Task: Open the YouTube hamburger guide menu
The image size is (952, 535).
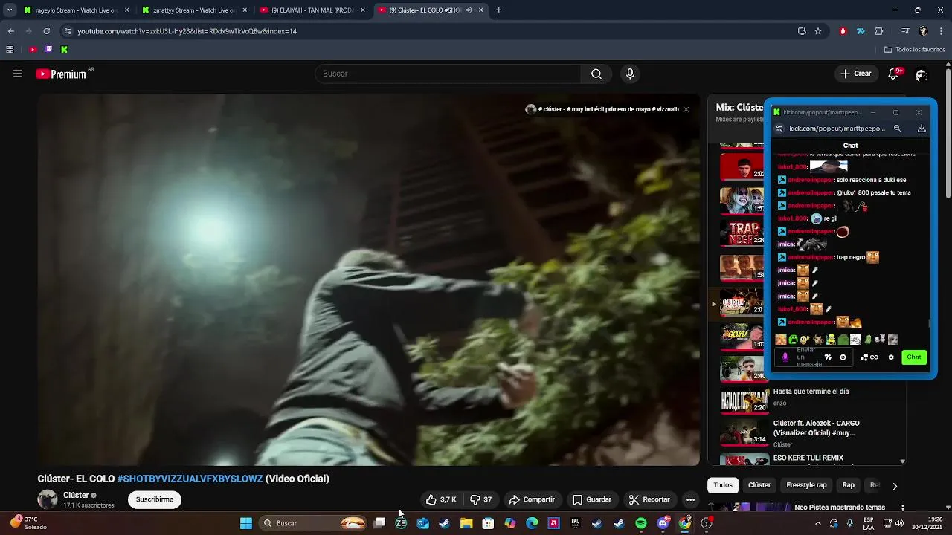Action: click(x=18, y=74)
